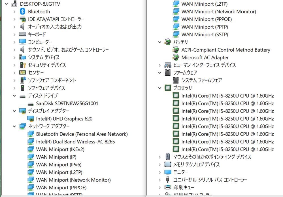Click the セキュリティ デバイス key icon
The image size is (283, 197).
[x=23, y=65]
